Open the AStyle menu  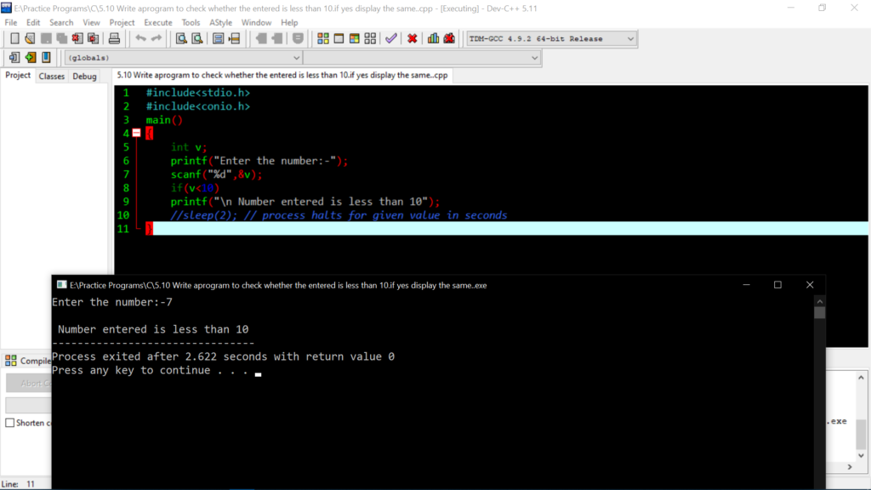pyautogui.click(x=220, y=22)
